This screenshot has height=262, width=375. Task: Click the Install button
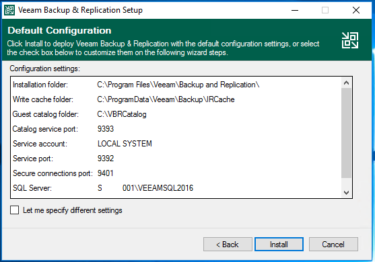click(279, 244)
